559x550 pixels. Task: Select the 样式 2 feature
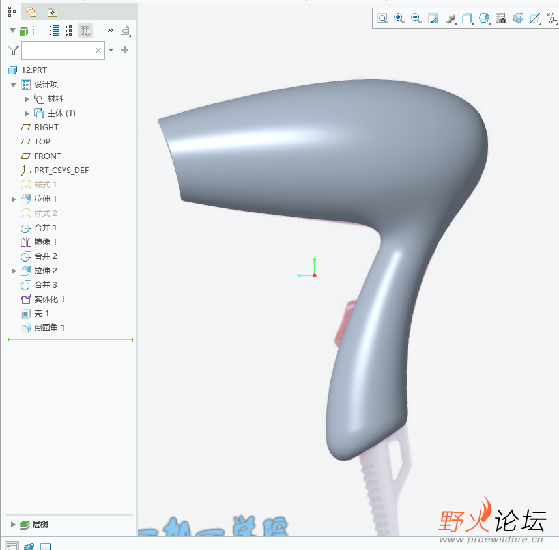coord(46,213)
